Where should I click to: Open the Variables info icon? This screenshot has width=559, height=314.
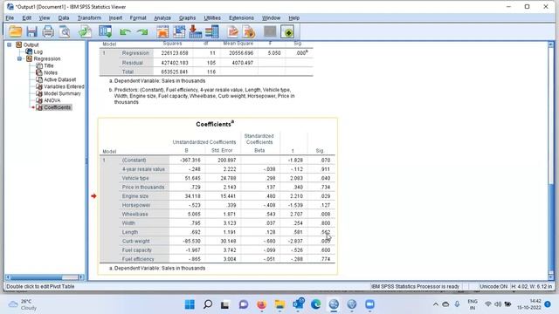point(211,31)
